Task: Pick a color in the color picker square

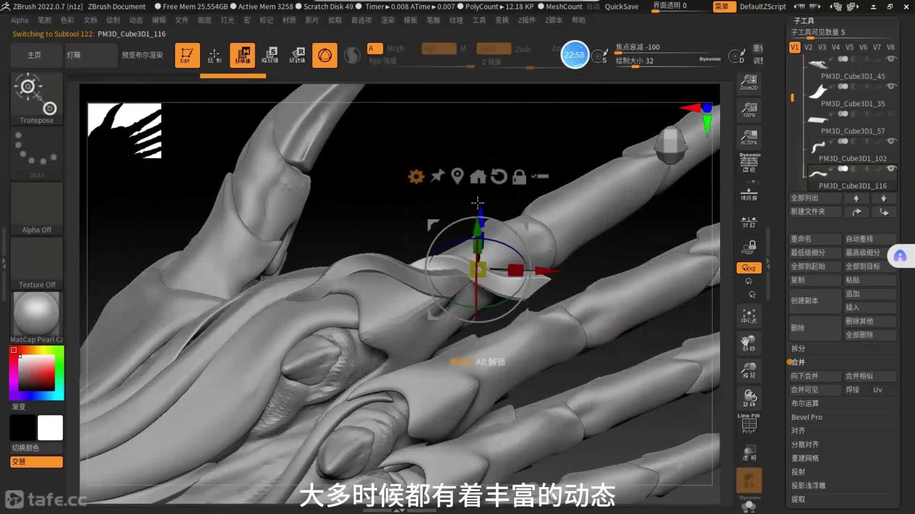Action: coord(36,373)
